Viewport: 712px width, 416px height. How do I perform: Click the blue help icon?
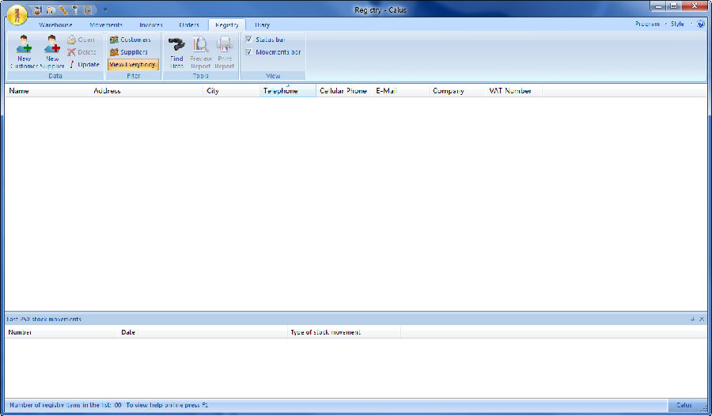pos(701,24)
